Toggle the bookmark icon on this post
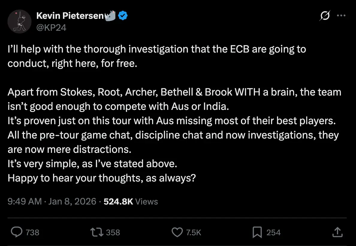This screenshot has height=246, width=356. 257,232
